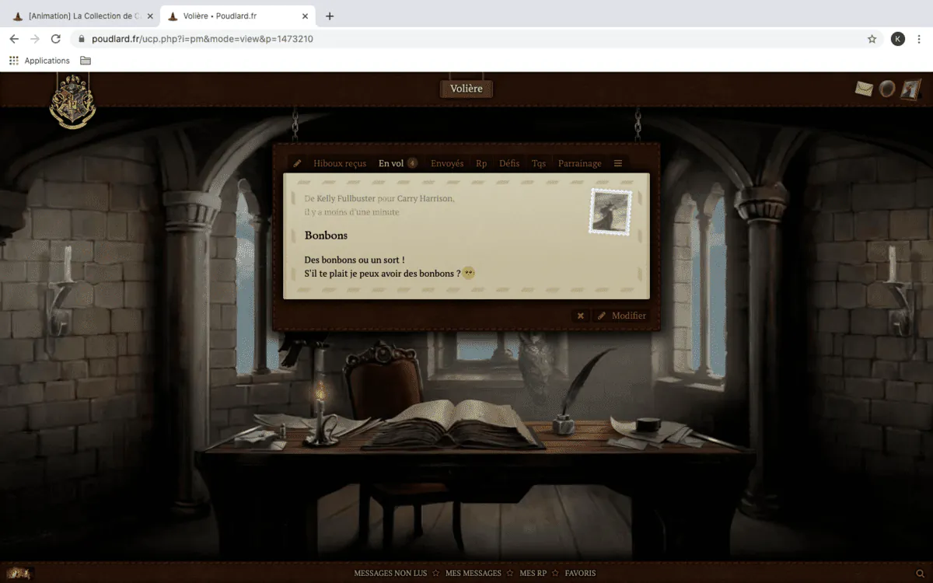Click the pencil compose icon in tab bar
Image resolution: width=933 pixels, height=583 pixels.
point(297,163)
